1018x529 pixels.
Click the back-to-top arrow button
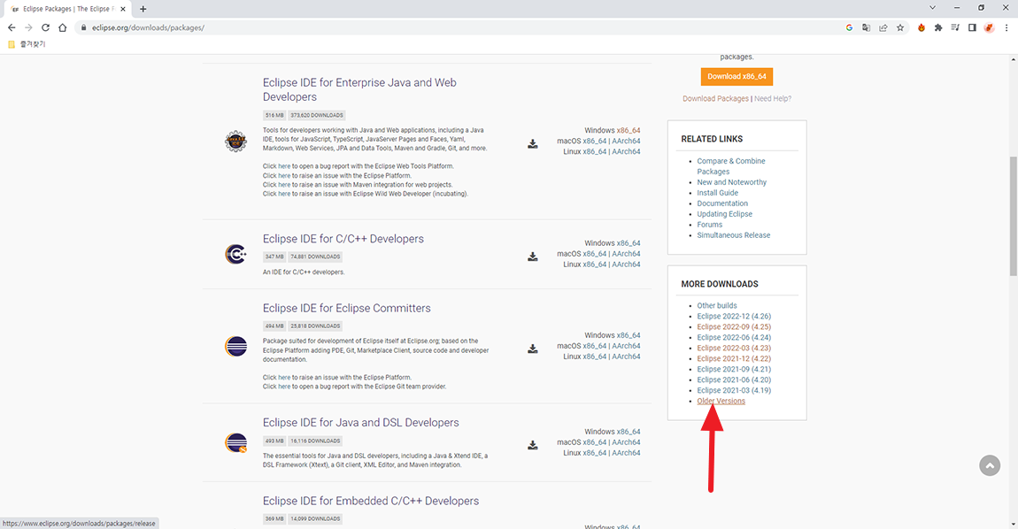(990, 465)
